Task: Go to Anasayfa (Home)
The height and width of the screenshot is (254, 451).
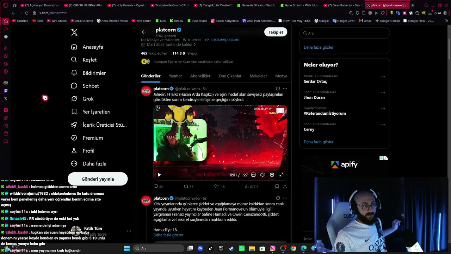Action: pyautogui.click(x=87, y=47)
